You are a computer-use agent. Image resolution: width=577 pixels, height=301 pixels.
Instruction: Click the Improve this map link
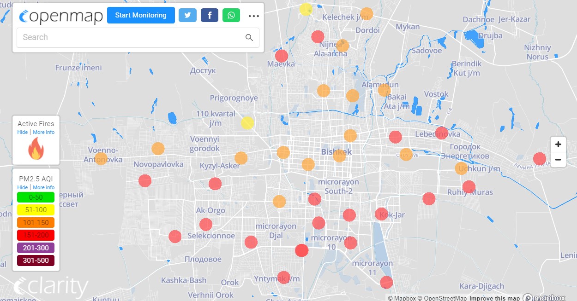[x=494, y=298]
